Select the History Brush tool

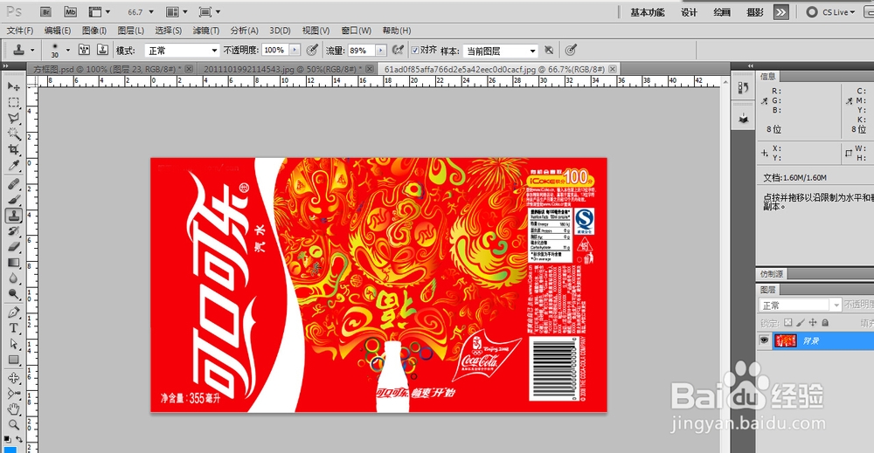click(13, 231)
